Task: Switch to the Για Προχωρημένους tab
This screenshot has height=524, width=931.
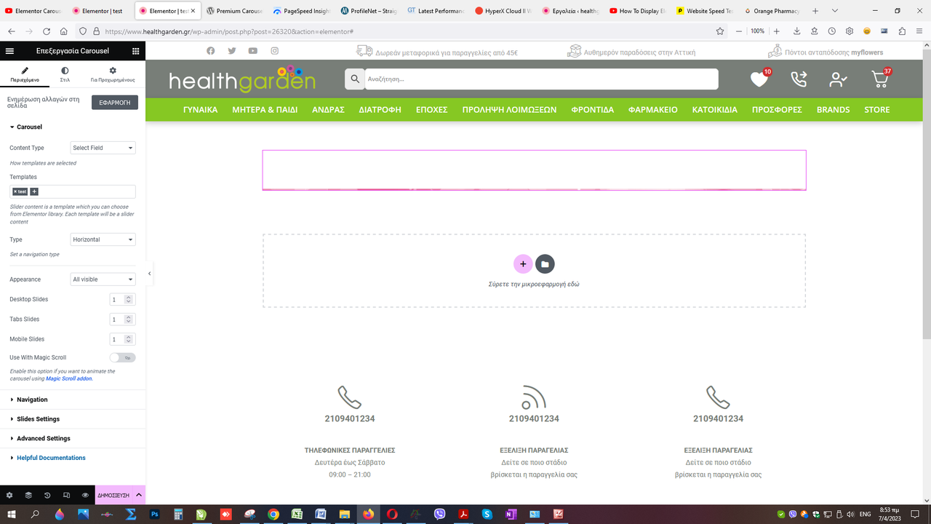Action: (x=113, y=74)
